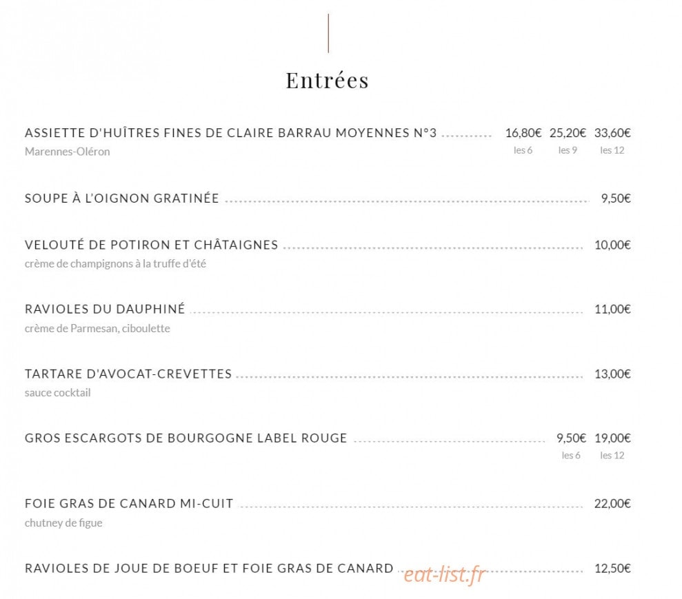The image size is (682, 599).
Task: Click the crème de champignons description
Action: [x=115, y=264]
